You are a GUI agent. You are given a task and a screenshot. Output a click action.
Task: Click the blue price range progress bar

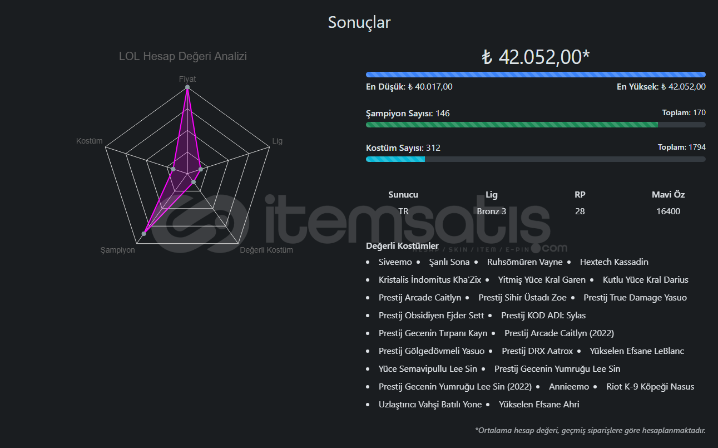coord(536,75)
